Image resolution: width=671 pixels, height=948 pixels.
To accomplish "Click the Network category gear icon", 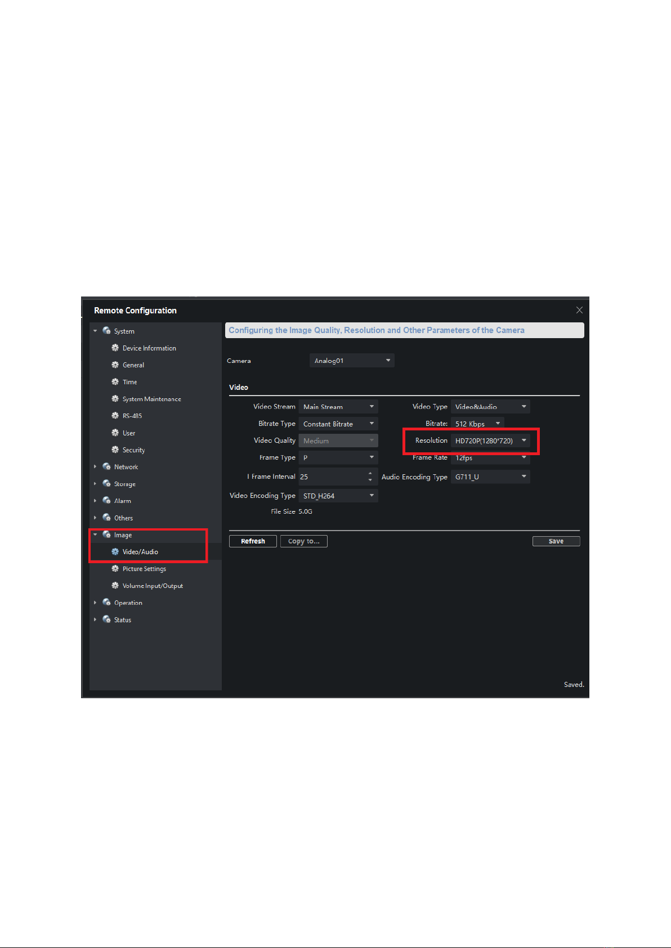I will pyautogui.click(x=106, y=467).
